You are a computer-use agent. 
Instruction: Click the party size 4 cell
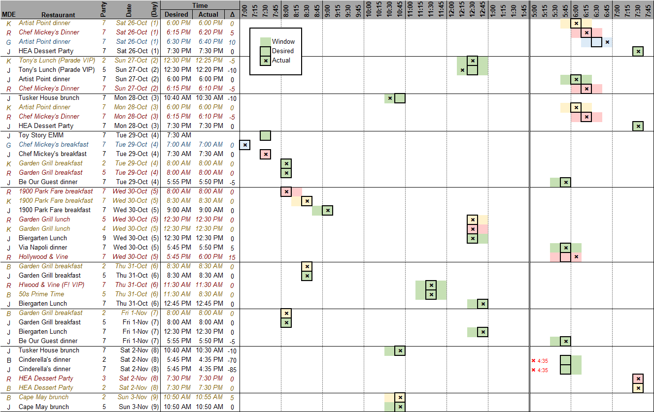pos(104,229)
